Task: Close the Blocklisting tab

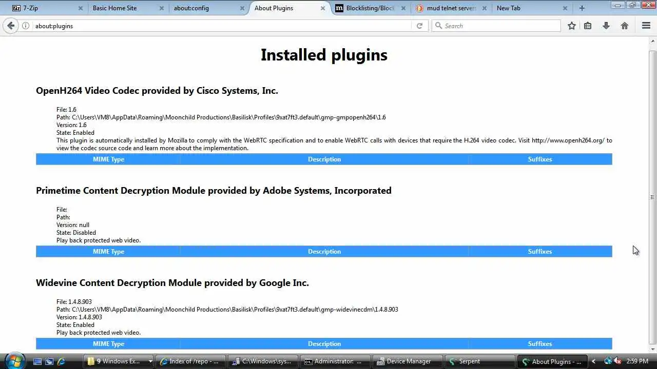Action: (x=403, y=8)
